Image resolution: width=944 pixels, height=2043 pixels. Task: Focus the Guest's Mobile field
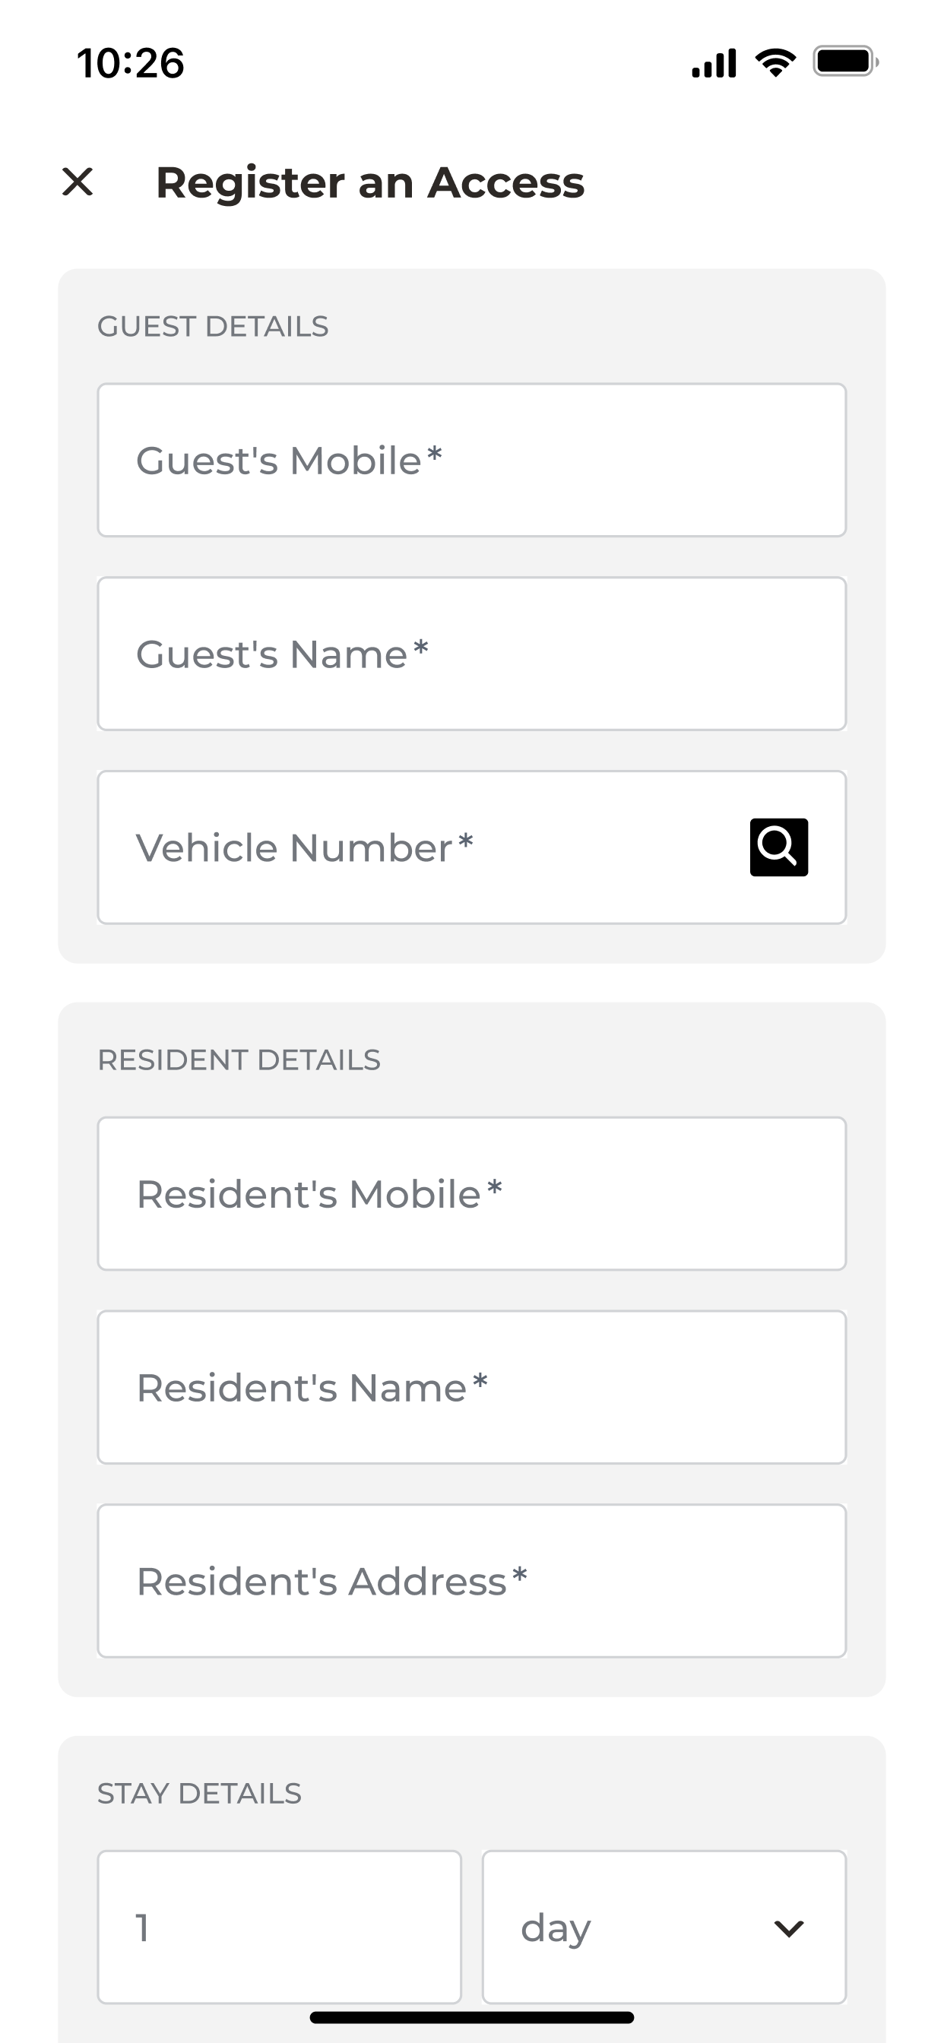coord(472,460)
